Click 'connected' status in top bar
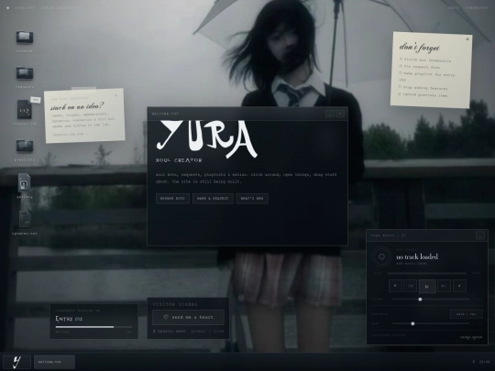The width and height of the screenshot is (495, 371). tap(477, 7)
